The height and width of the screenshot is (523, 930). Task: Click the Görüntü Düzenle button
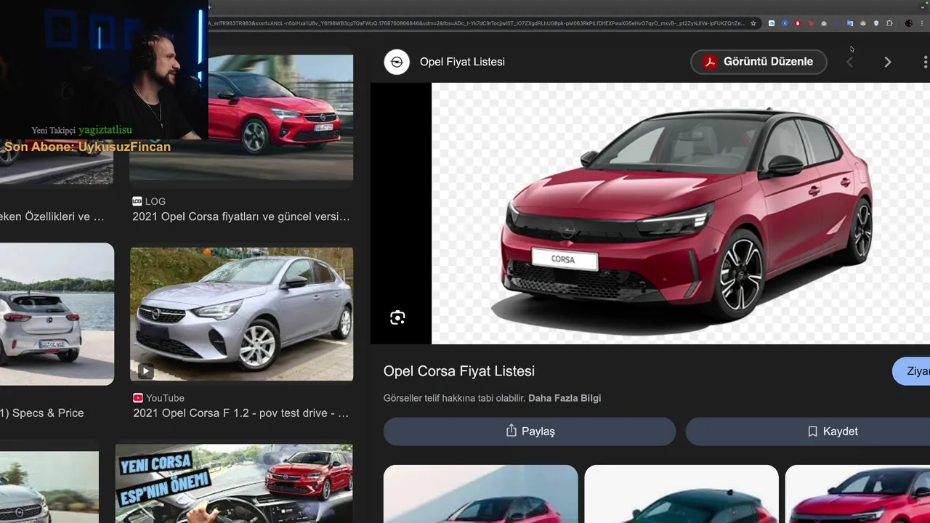click(x=759, y=62)
